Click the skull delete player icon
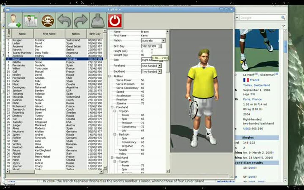Viewport: 304px width, 190px height. click(x=47, y=21)
